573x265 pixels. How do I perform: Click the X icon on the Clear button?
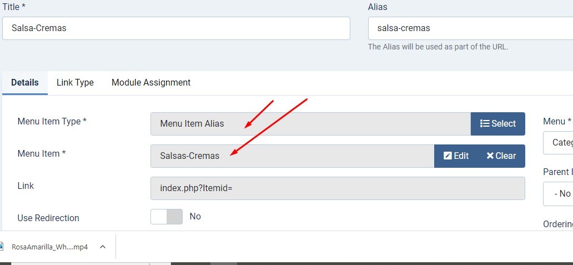490,156
